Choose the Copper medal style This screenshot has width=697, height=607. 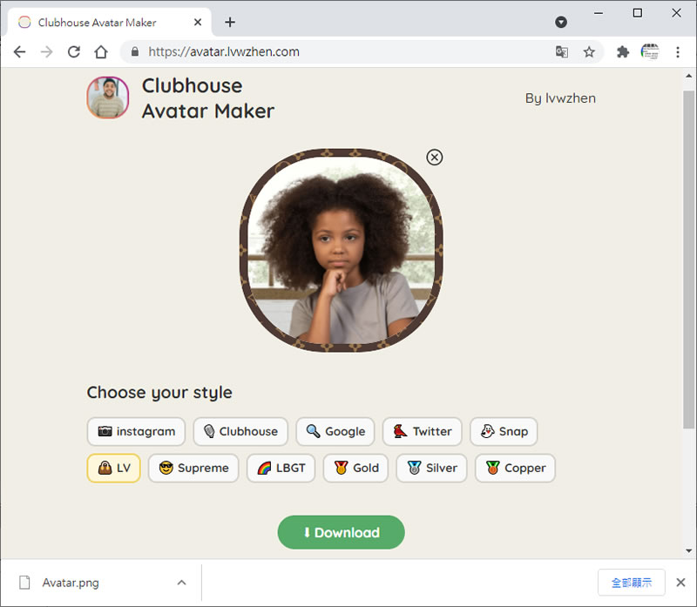click(515, 468)
